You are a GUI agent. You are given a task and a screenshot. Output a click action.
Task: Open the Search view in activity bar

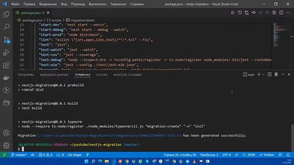coord(6,27)
